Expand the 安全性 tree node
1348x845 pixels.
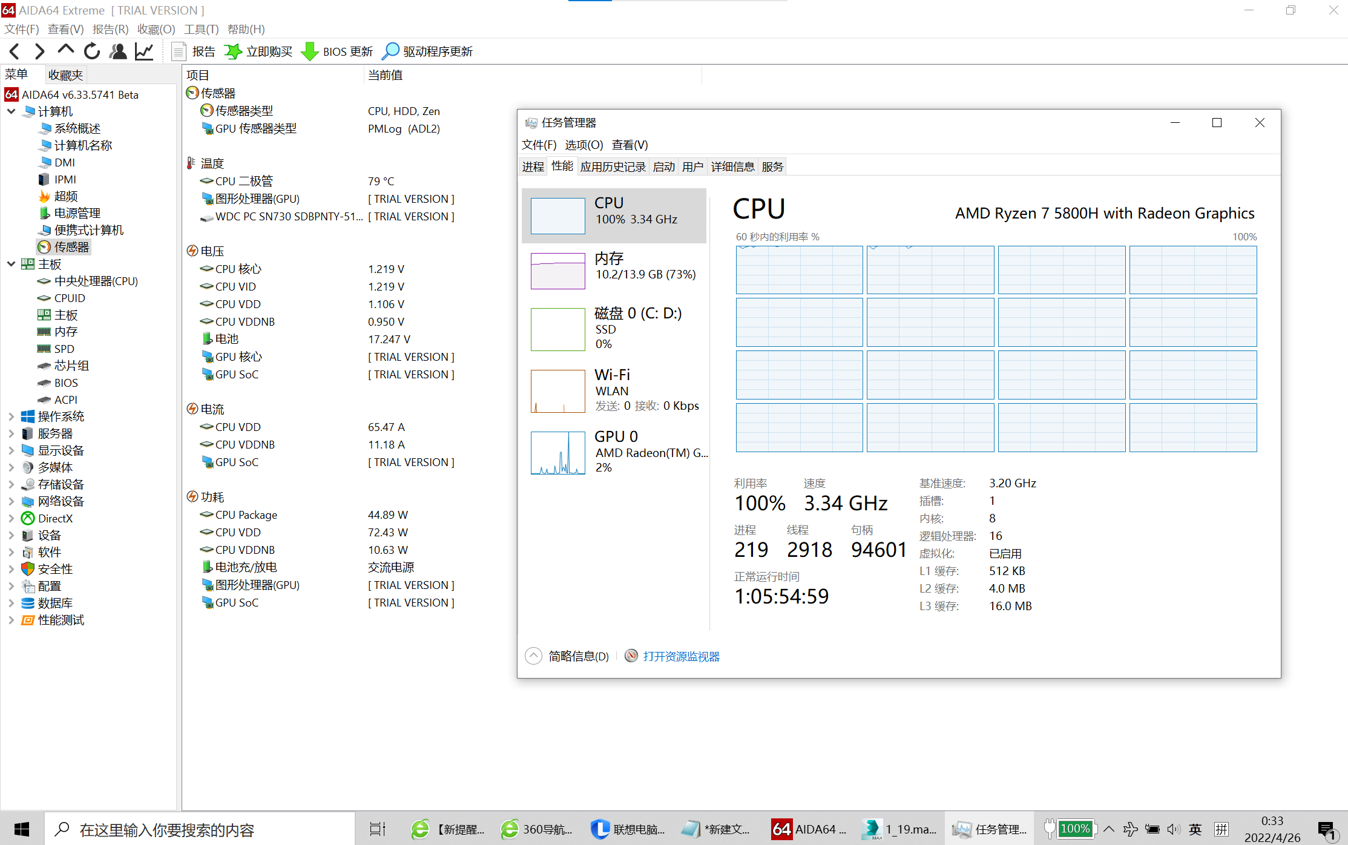tap(11, 569)
